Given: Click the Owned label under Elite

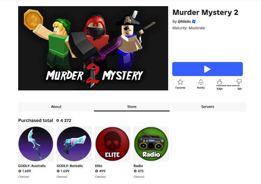Looking at the screenshot, I should point(100,177).
